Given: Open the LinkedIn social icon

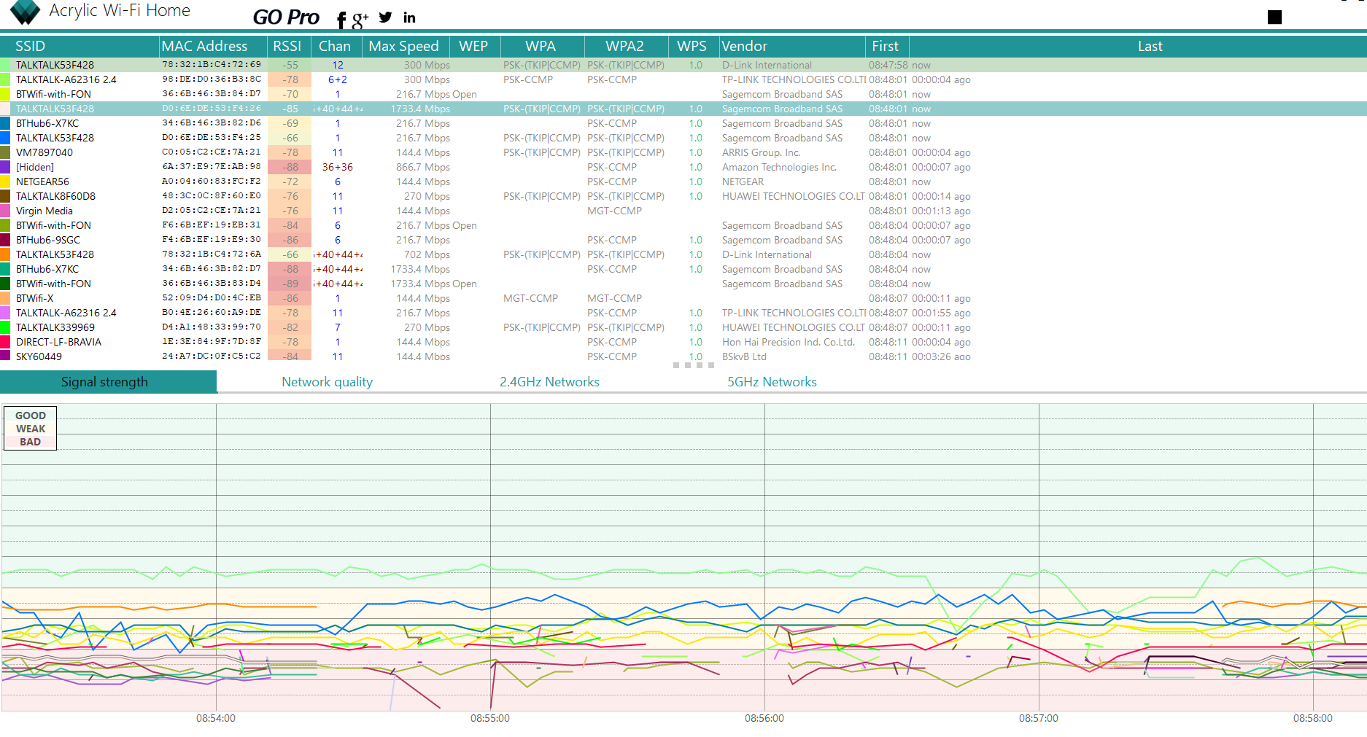Looking at the screenshot, I should pyautogui.click(x=409, y=17).
